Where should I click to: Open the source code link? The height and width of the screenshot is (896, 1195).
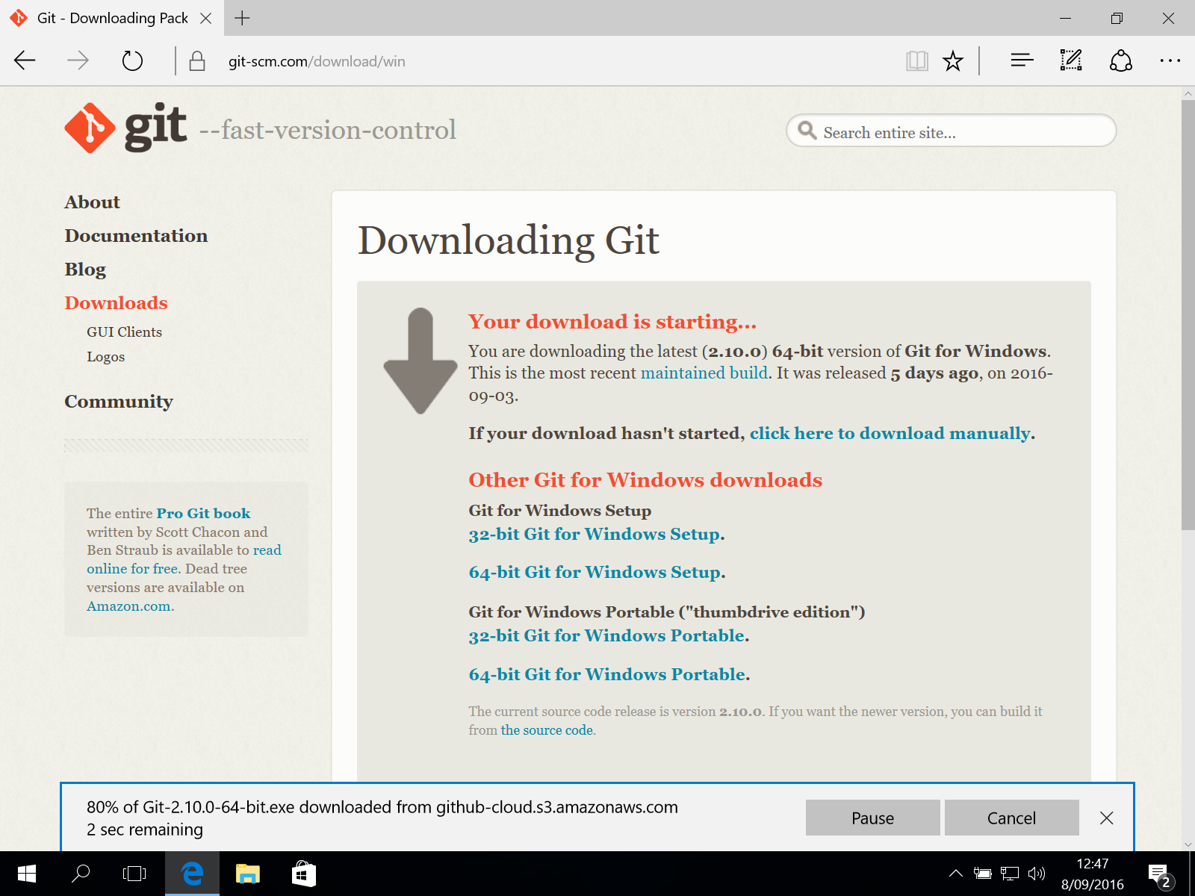click(547, 730)
